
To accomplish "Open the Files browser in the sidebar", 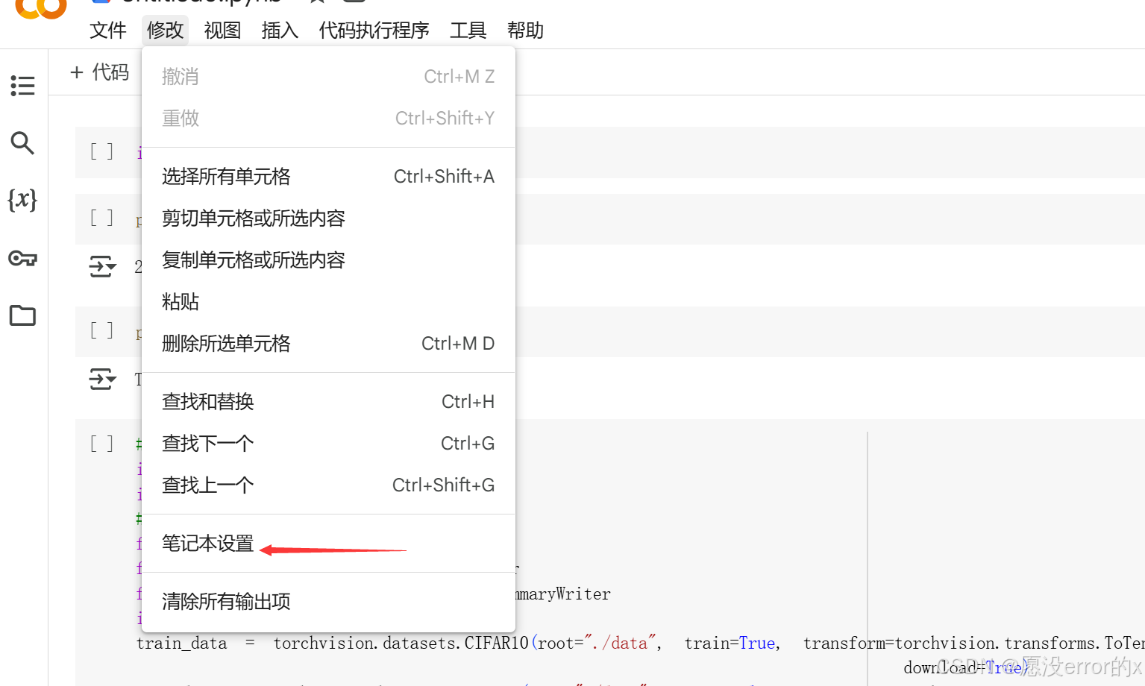I will pos(22,315).
